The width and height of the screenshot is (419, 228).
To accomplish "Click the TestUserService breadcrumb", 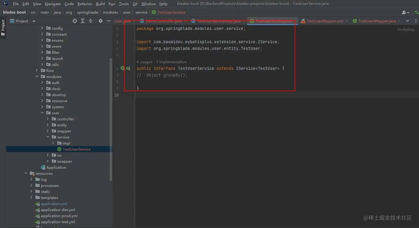I will click(168, 12).
